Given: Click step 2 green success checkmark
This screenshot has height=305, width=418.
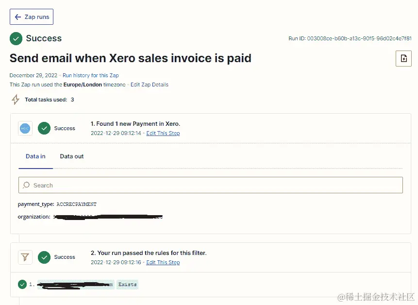Looking at the screenshot, I should point(44,257).
